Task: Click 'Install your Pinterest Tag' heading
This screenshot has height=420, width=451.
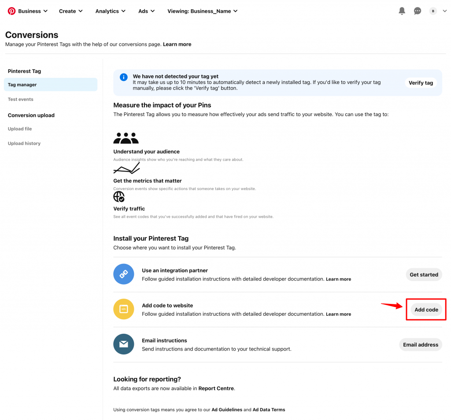Action: tap(151, 238)
